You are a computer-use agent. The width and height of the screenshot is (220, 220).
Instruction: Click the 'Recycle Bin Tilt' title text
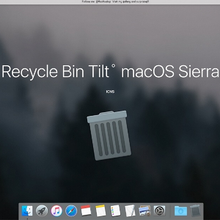pyautogui.click(x=55, y=71)
